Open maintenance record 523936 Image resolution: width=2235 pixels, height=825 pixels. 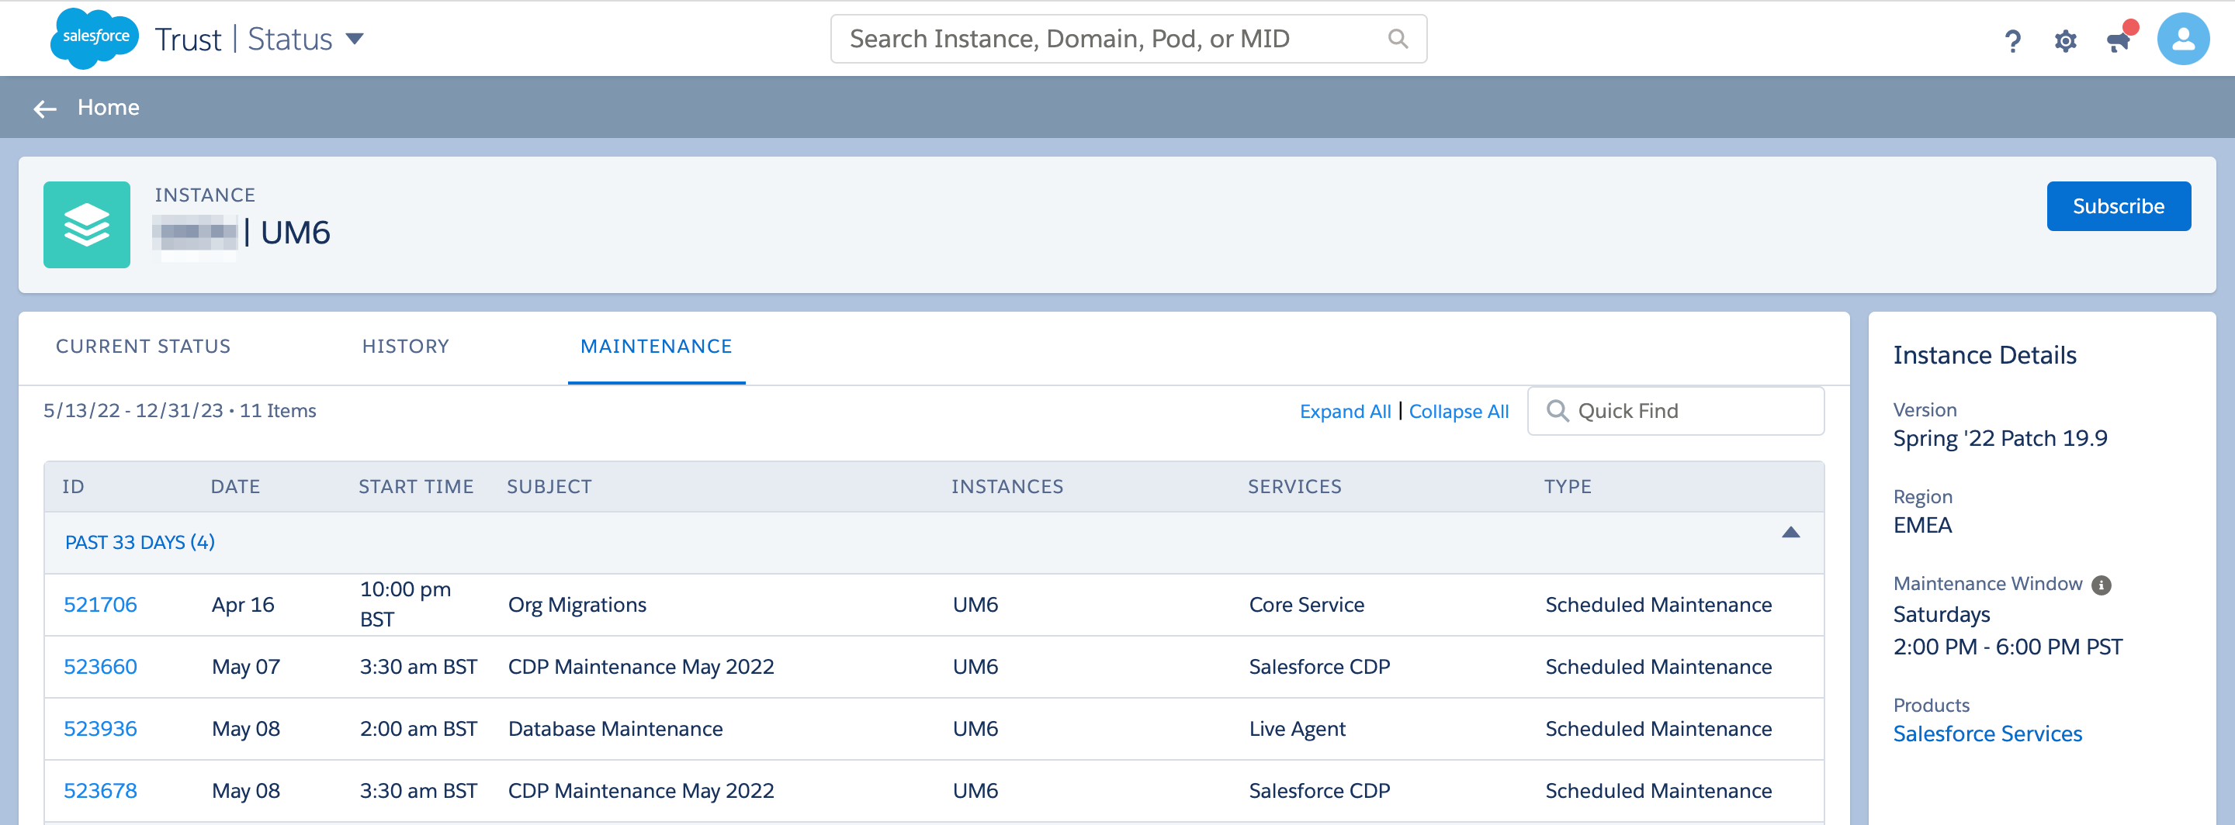click(101, 729)
